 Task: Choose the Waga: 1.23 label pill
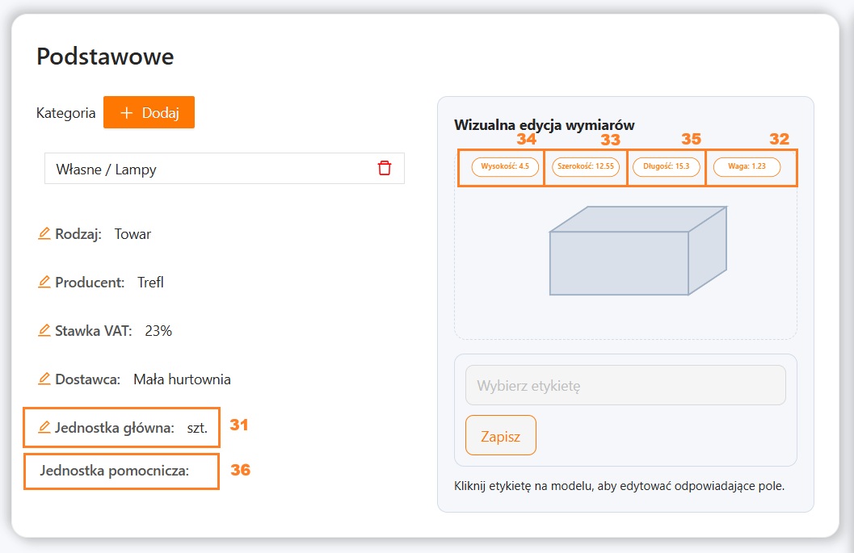coord(747,167)
